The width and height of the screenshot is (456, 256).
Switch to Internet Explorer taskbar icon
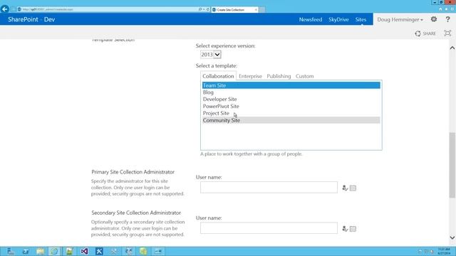click(x=55, y=251)
